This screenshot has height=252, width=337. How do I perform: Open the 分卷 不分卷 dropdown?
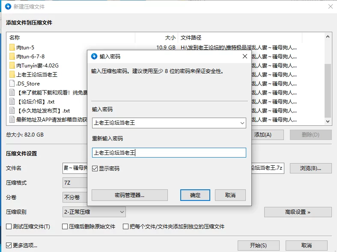(x=75, y=197)
